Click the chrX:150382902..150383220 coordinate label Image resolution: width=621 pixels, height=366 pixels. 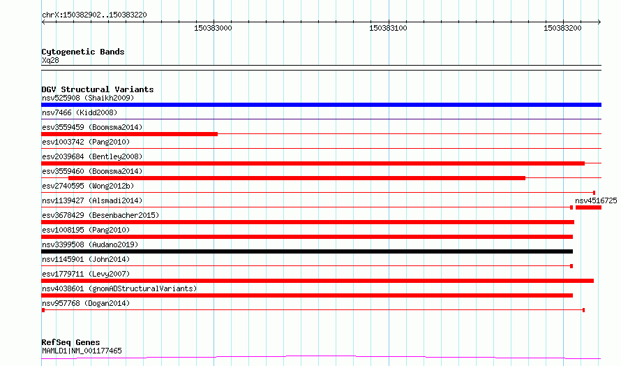94,15
